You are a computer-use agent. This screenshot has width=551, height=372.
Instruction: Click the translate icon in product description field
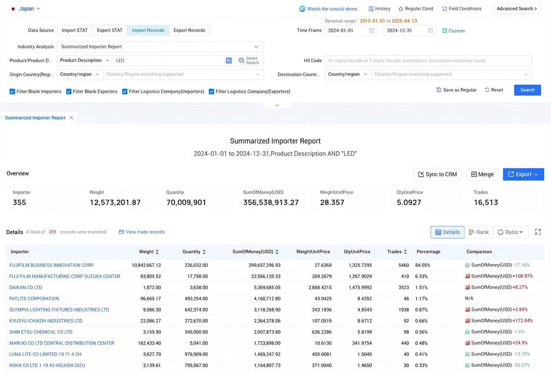click(229, 61)
